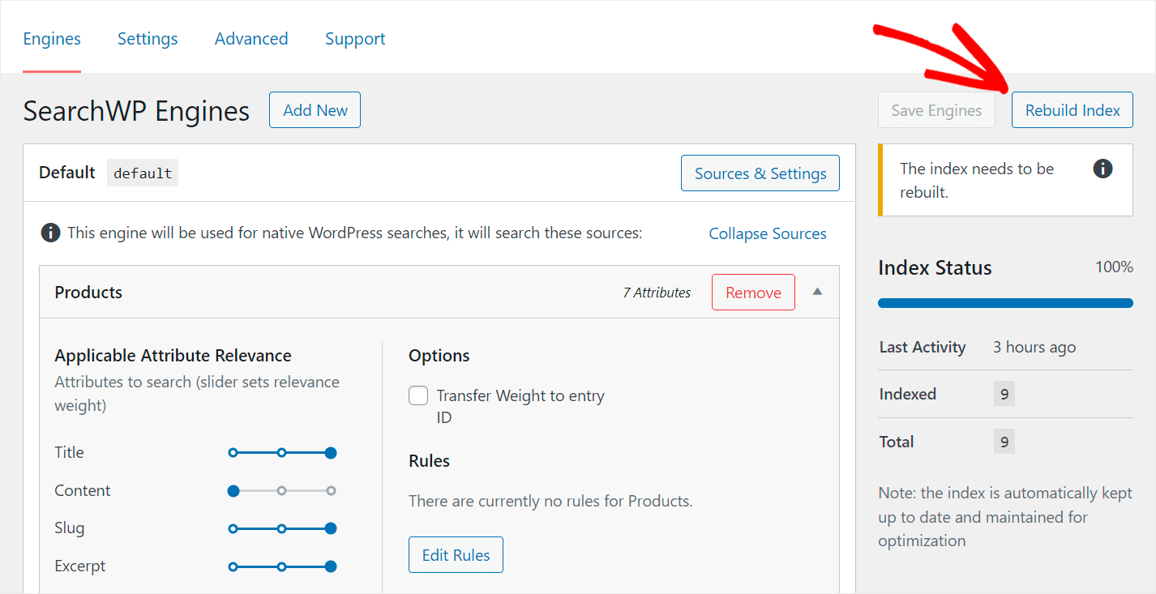Click 'There are currently no rules for Products.' text
Image resolution: width=1156 pixels, height=594 pixels.
click(550, 501)
